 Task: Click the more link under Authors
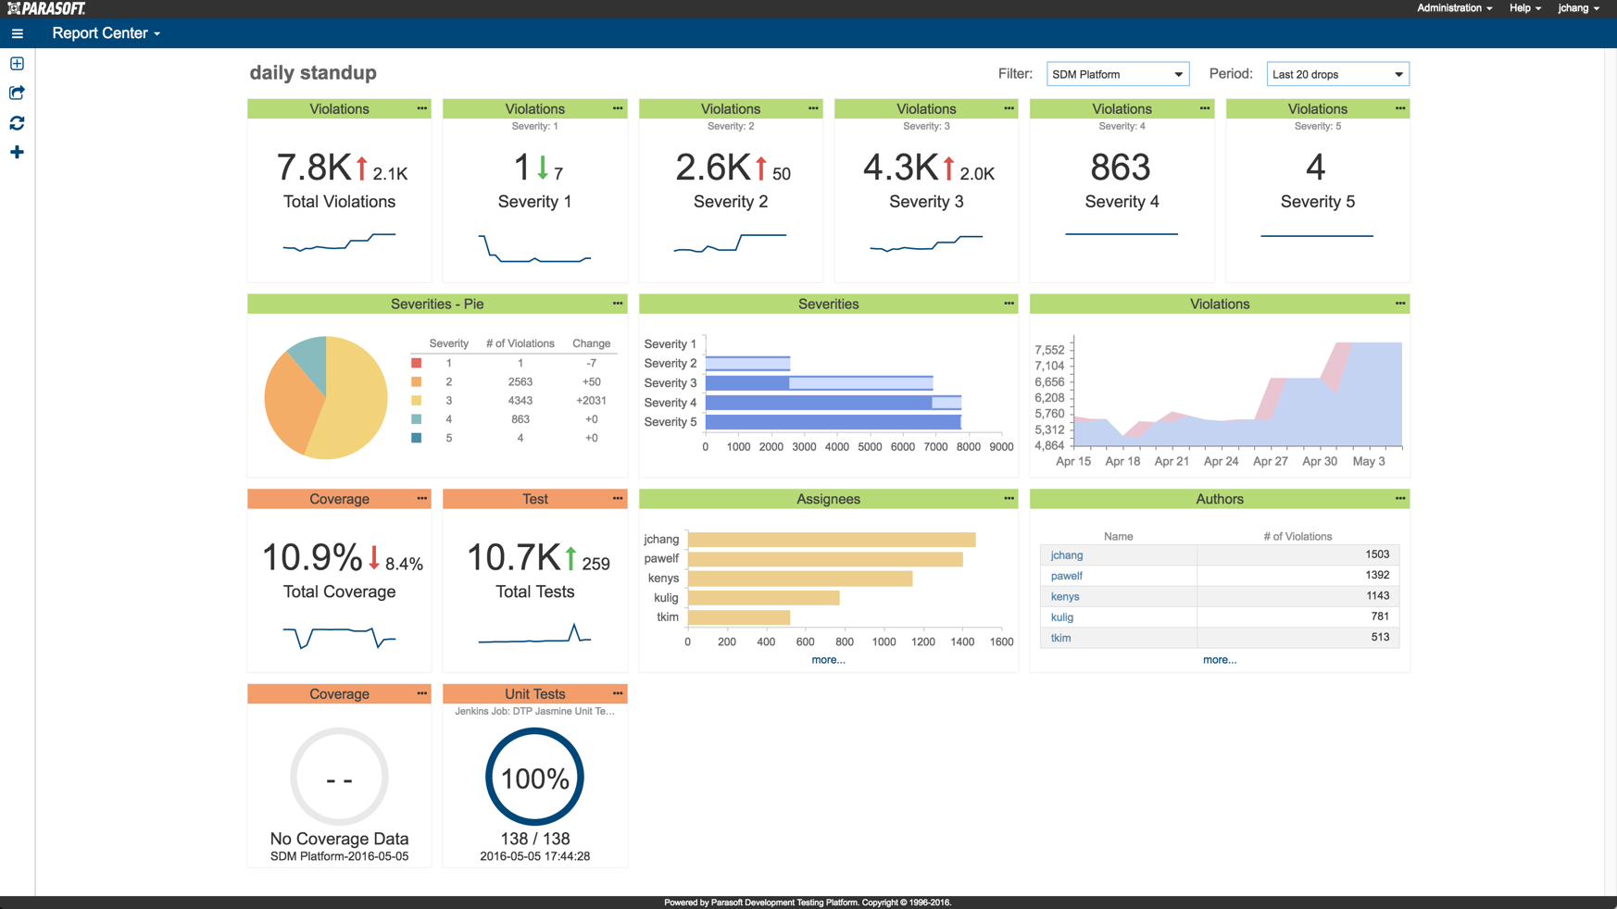pyautogui.click(x=1219, y=660)
